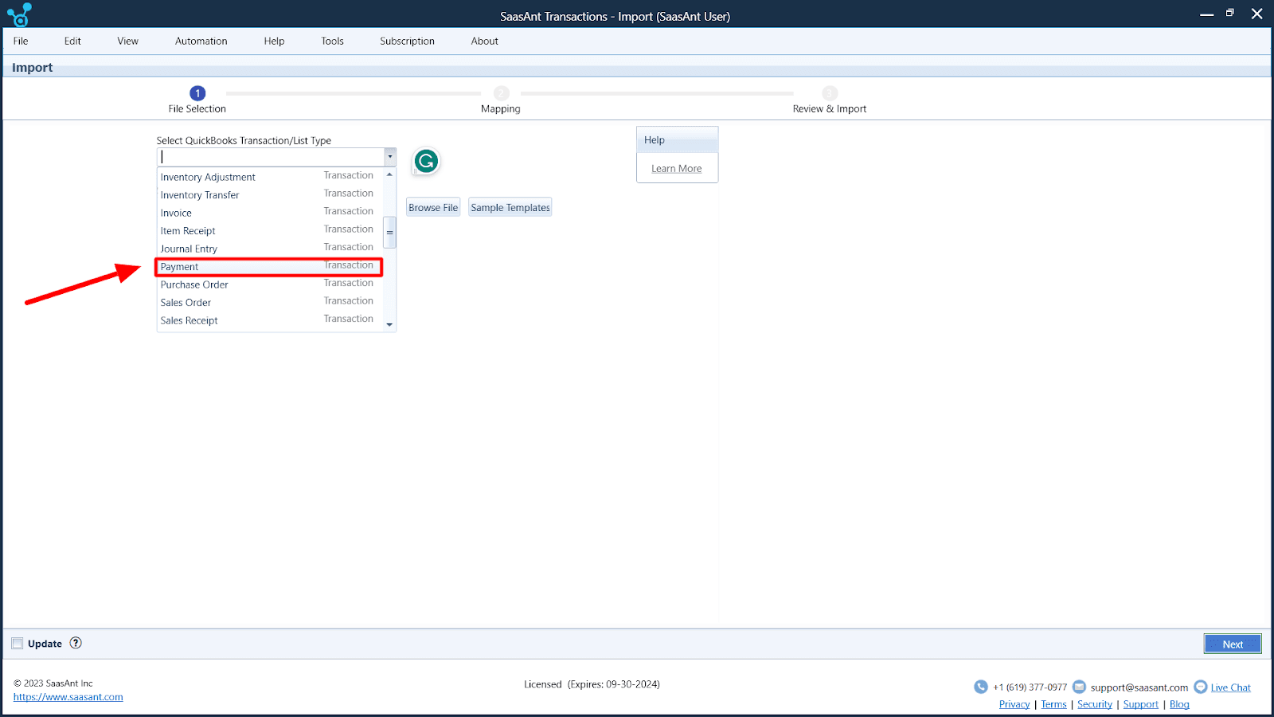Open the Live Chat link
Image resolution: width=1274 pixels, height=717 pixels.
(x=1230, y=688)
